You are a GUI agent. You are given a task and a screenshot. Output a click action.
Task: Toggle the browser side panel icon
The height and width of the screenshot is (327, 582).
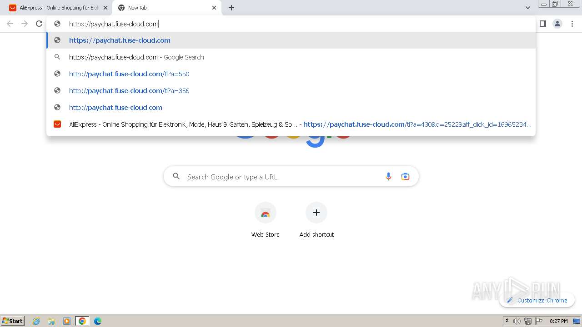tap(542, 24)
